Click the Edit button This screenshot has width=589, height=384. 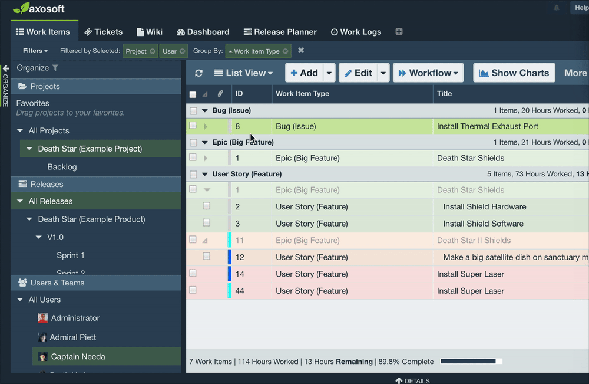click(x=358, y=73)
